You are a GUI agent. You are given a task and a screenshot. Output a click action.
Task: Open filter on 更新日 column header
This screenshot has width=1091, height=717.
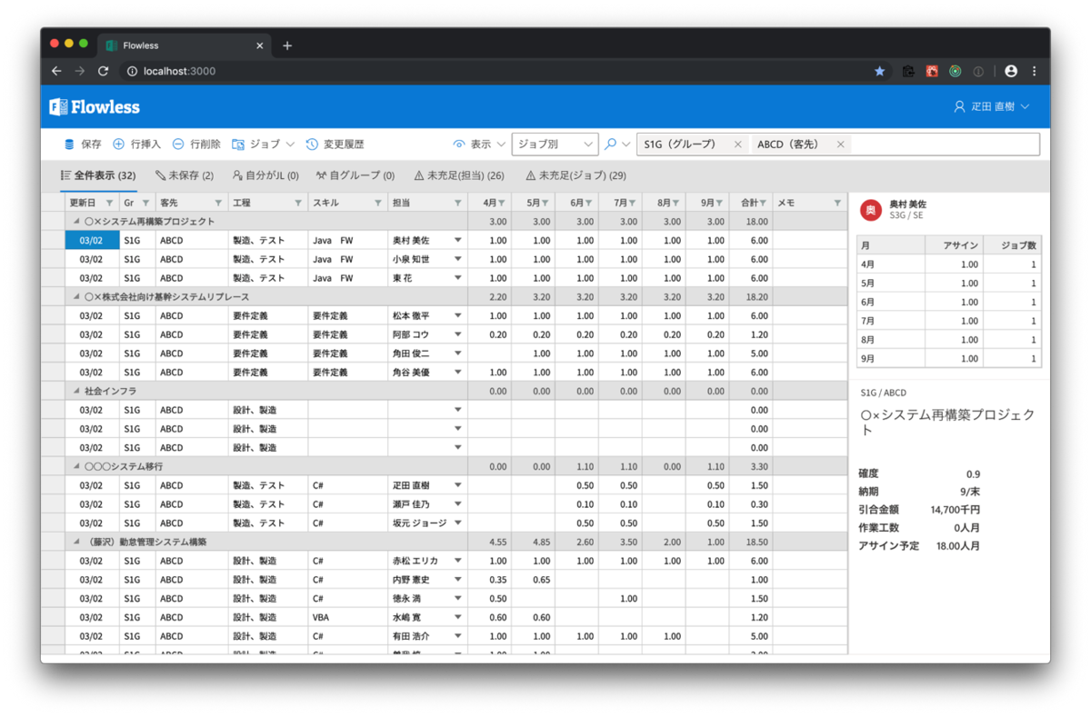coord(110,204)
